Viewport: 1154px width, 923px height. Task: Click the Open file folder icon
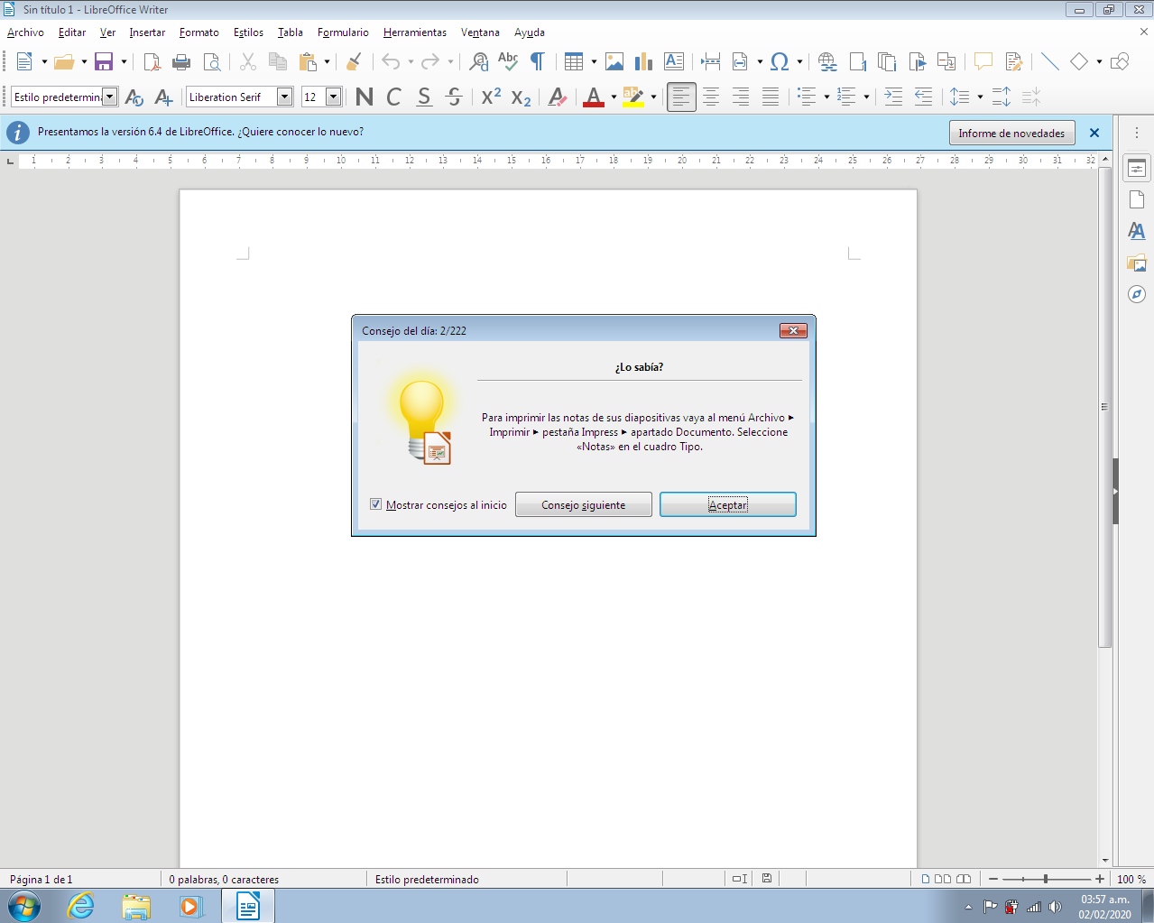pyautogui.click(x=64, y=61)
